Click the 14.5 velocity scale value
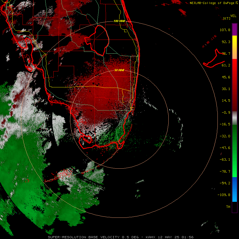 pyautogui.click(x=226, y=101)
